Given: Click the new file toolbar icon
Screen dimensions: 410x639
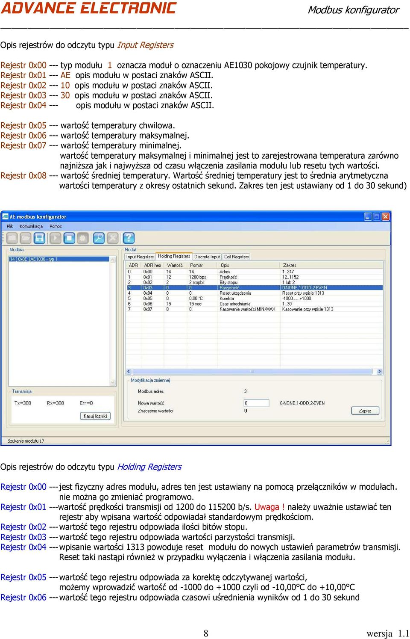Looking at the screenshot, I should (x=12, y=238).
